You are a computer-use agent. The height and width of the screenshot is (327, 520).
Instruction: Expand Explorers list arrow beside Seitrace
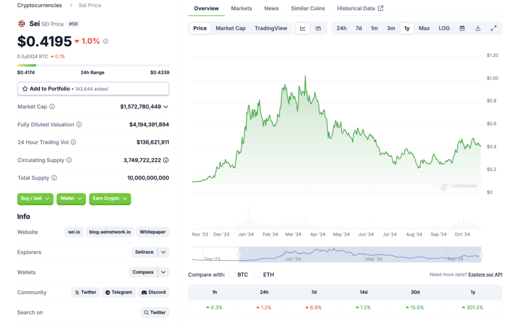[x=164, y=252]
